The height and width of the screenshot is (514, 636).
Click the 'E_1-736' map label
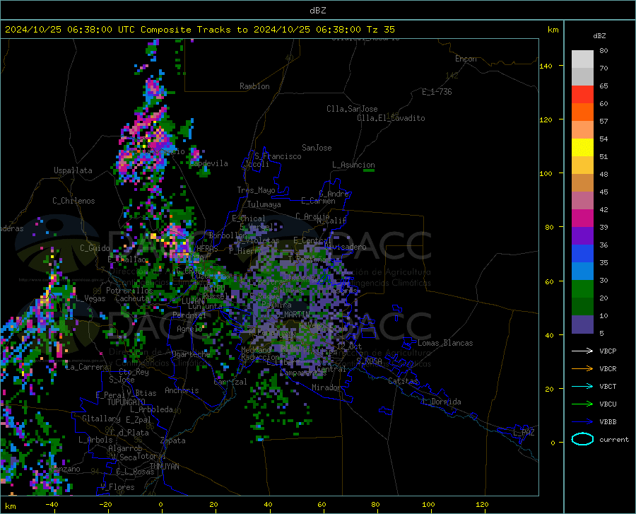(437, 92)
